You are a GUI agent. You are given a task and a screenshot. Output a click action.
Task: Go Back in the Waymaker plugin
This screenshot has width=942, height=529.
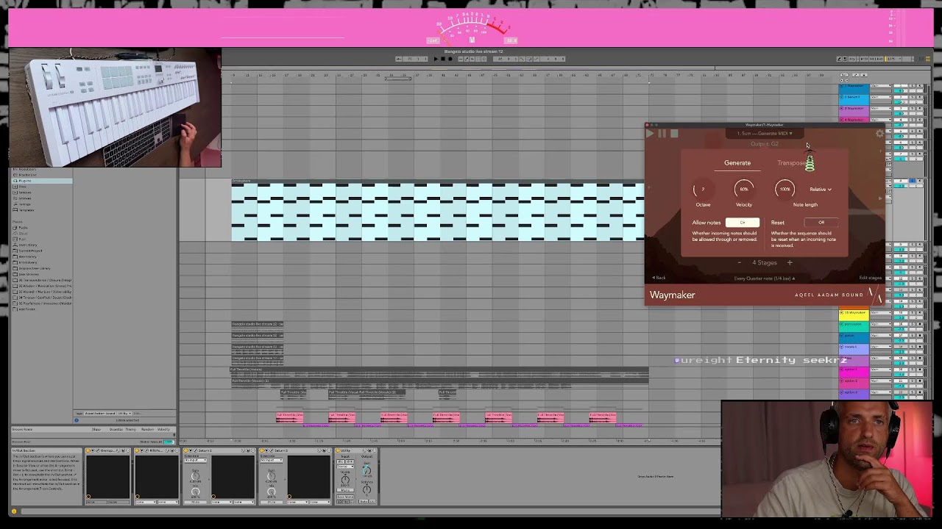tap(659, 278)
